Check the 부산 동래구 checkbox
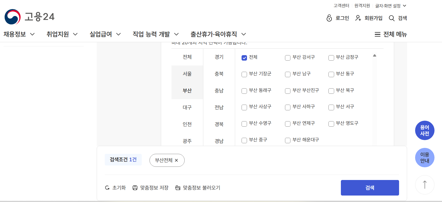Screen dimensions: 442x202 (x=244, y=91)
